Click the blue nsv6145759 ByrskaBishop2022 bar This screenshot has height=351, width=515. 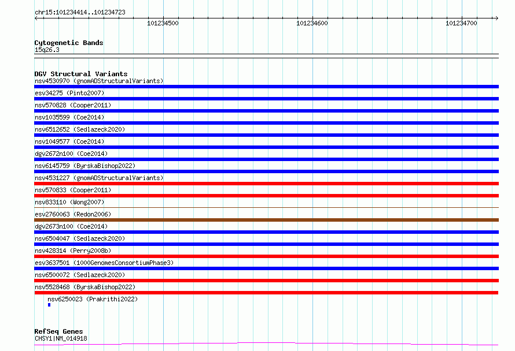(266, 171)
